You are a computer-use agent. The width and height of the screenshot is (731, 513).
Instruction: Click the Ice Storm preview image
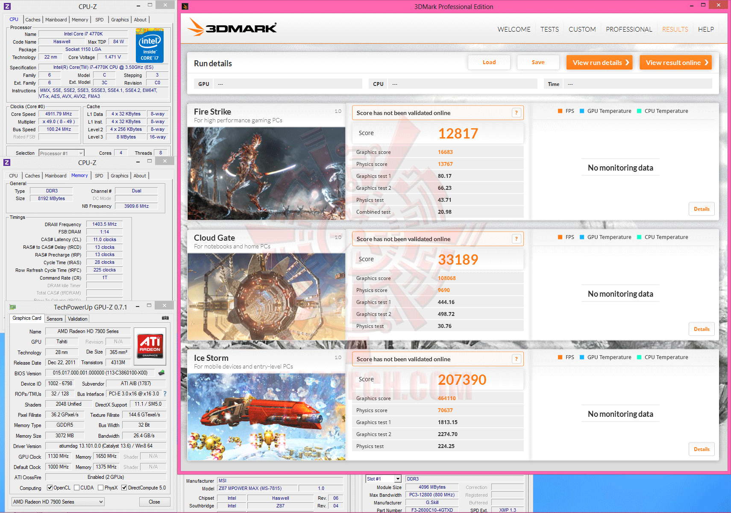pos(266,417)
